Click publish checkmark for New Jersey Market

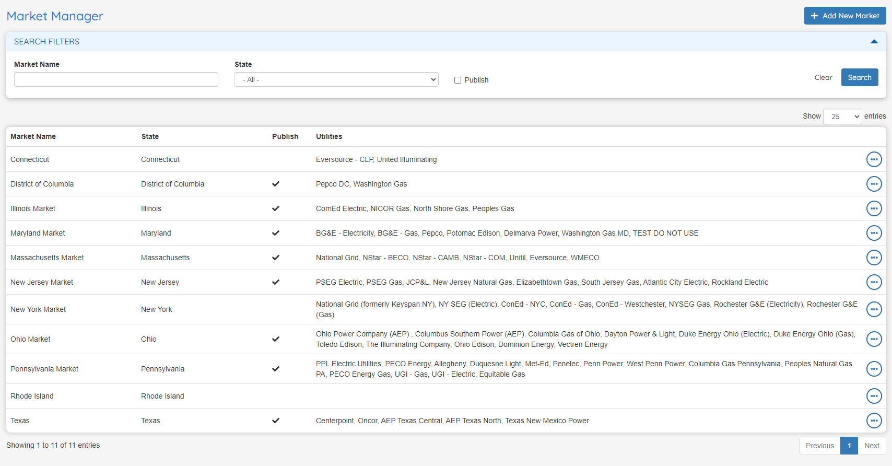pos(276,282)
